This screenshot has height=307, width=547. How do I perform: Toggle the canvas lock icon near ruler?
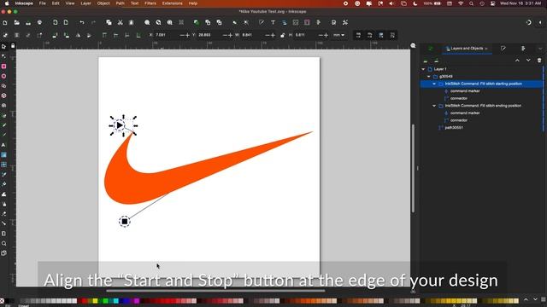pyautogui.click(x=13, y=45)
